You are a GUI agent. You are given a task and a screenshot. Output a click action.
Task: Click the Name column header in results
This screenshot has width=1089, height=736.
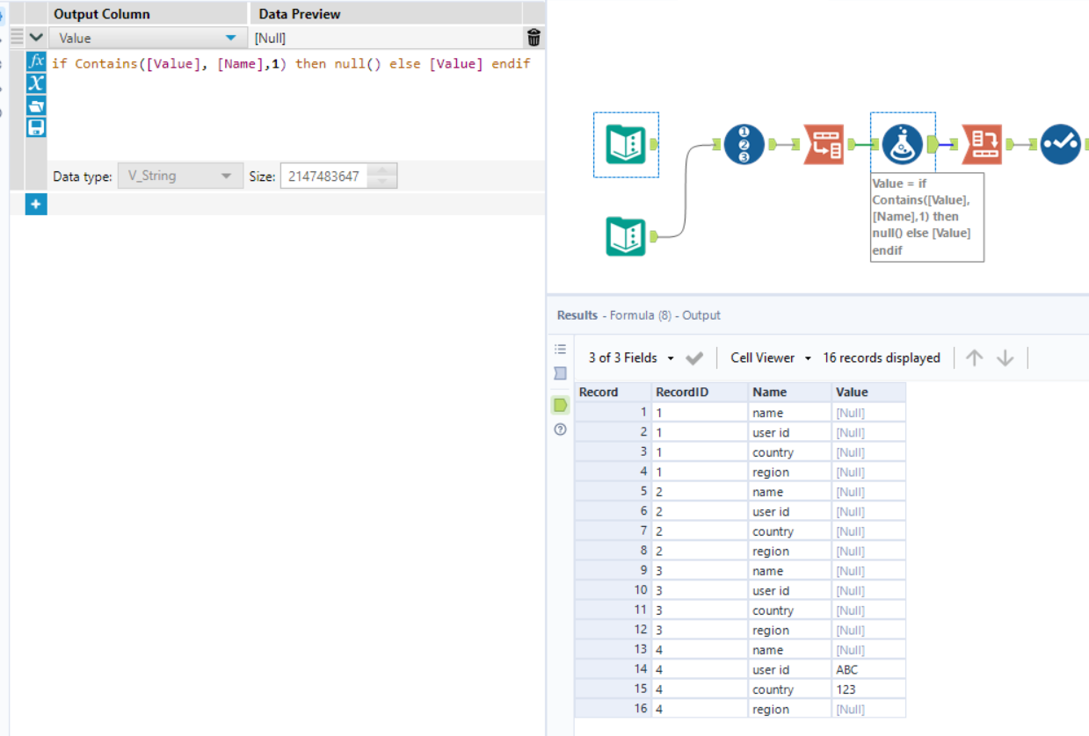[x=770, y=393]
